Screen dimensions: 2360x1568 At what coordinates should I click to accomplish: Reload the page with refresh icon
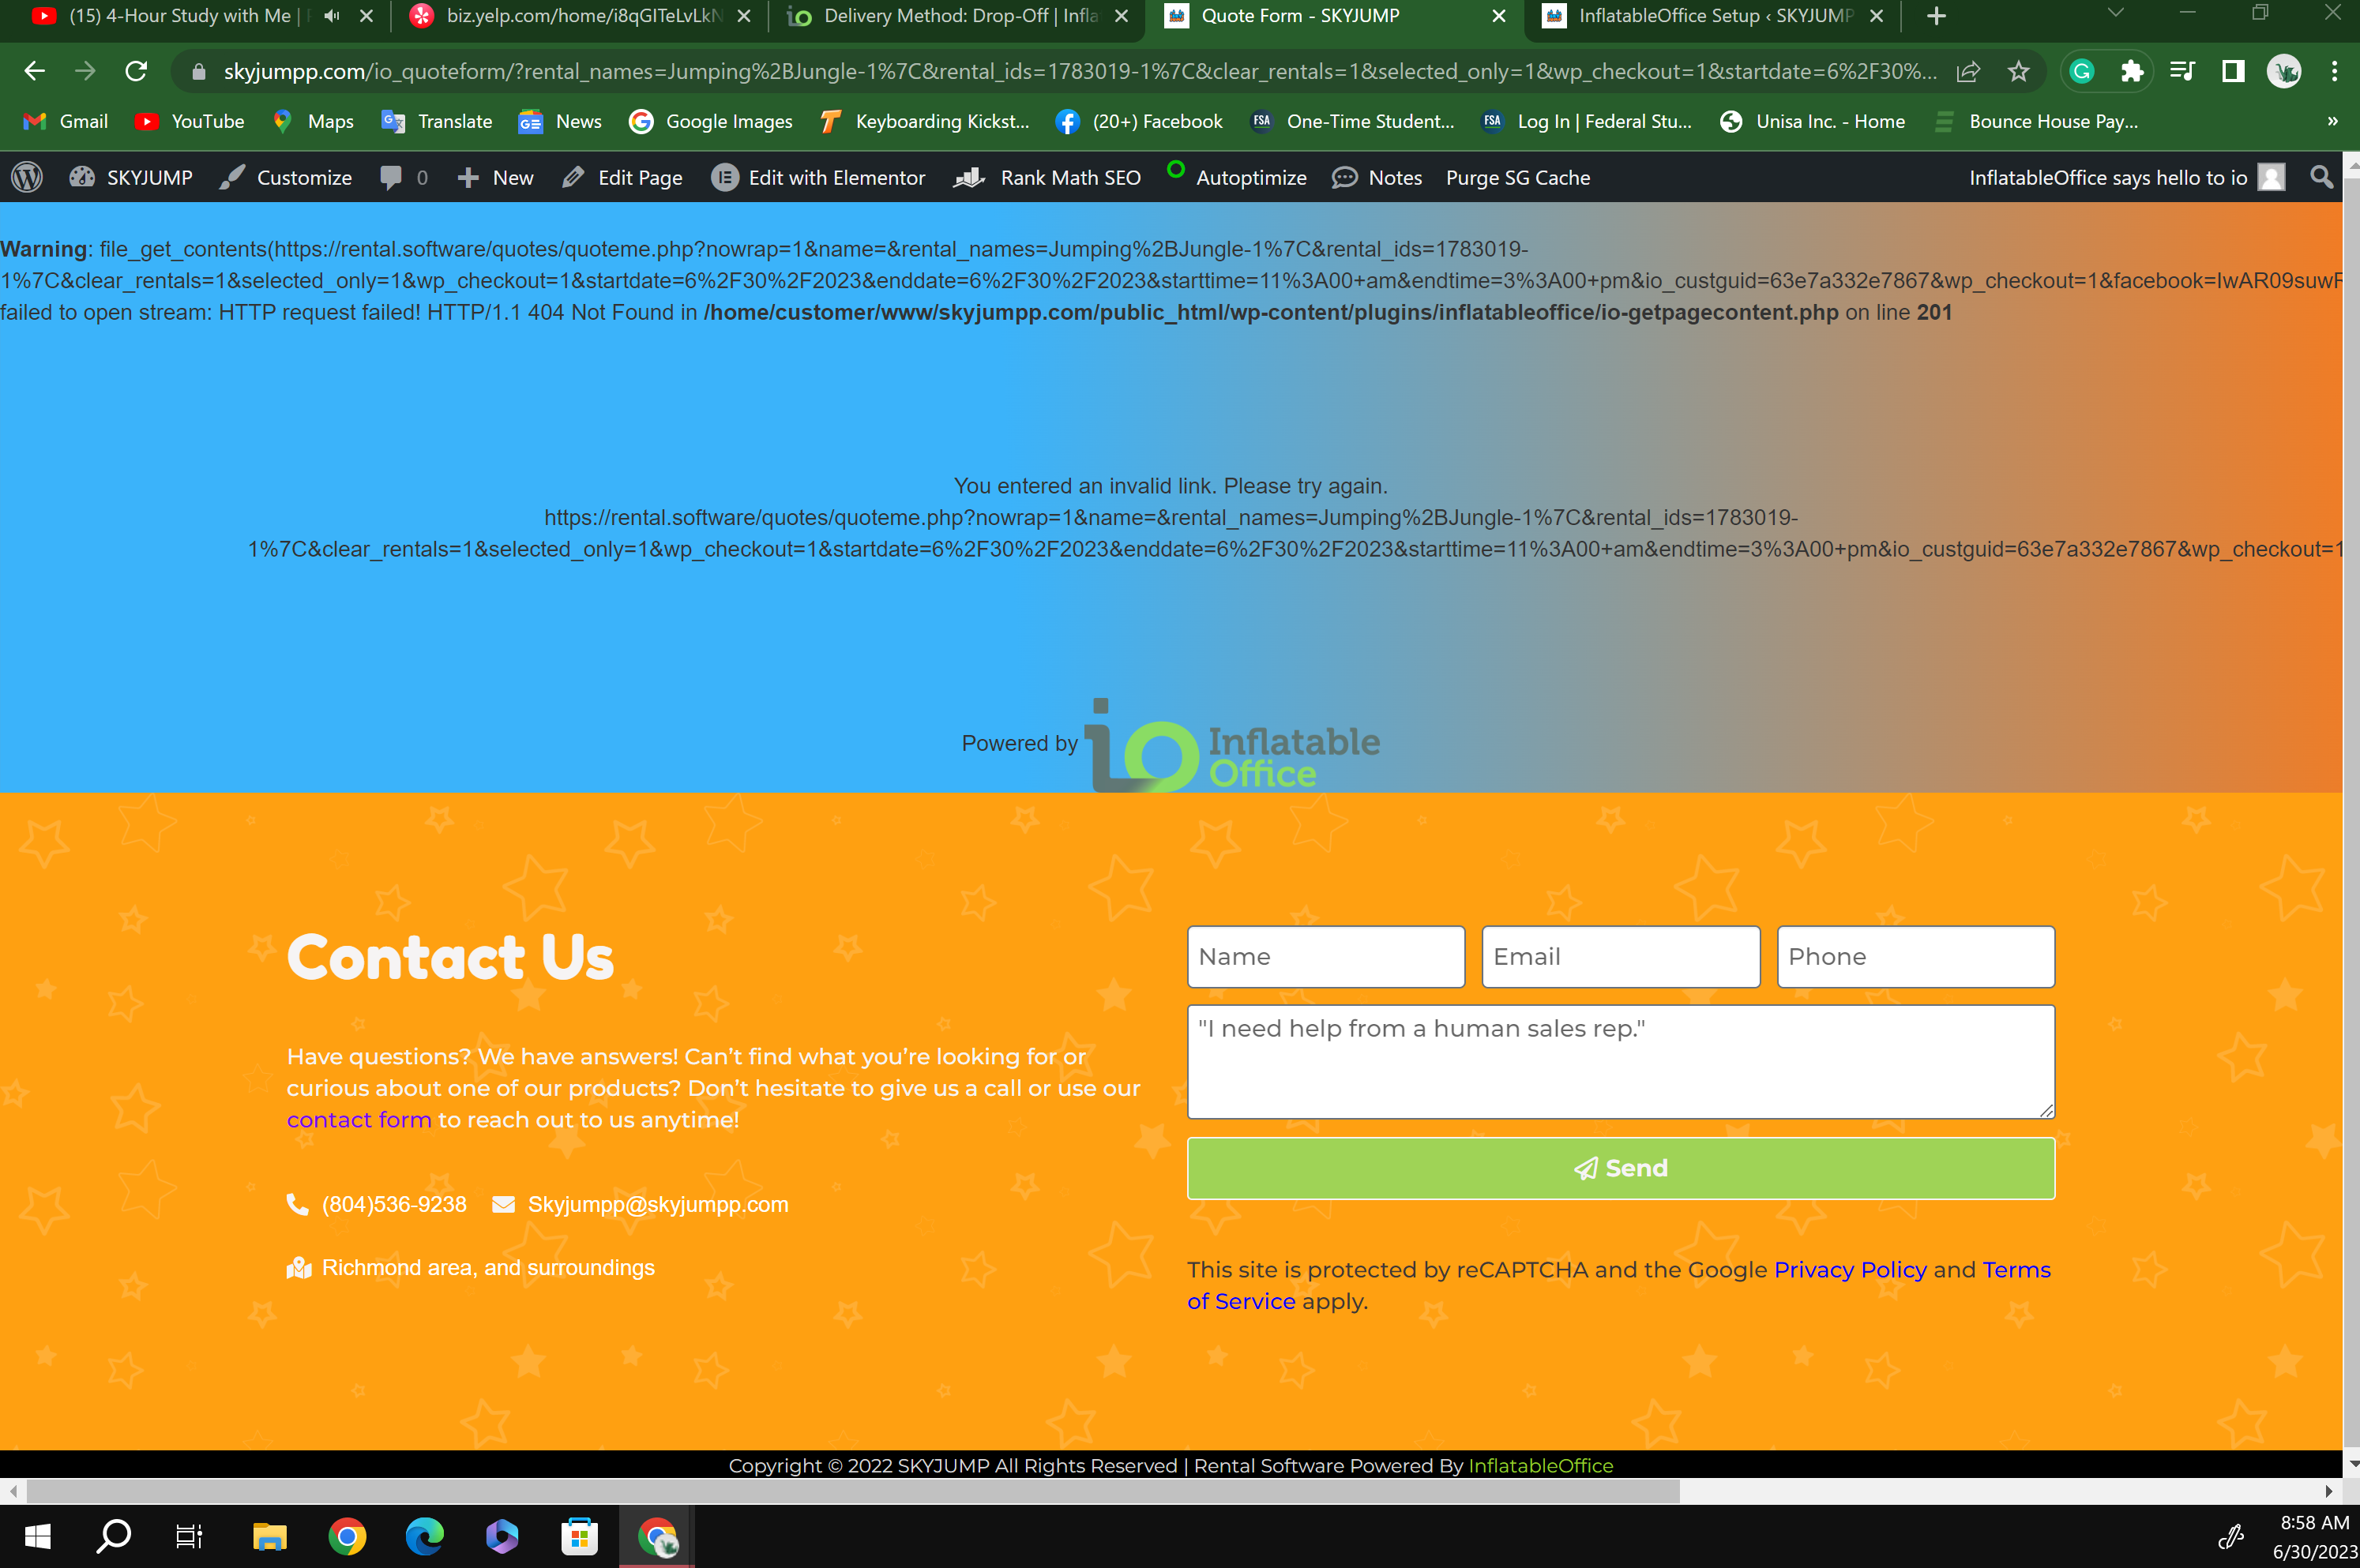[136, 71]
